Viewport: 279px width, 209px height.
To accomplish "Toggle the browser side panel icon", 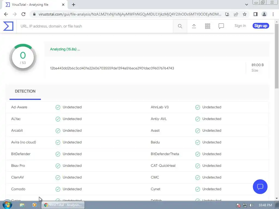I will tap(255, 14).
